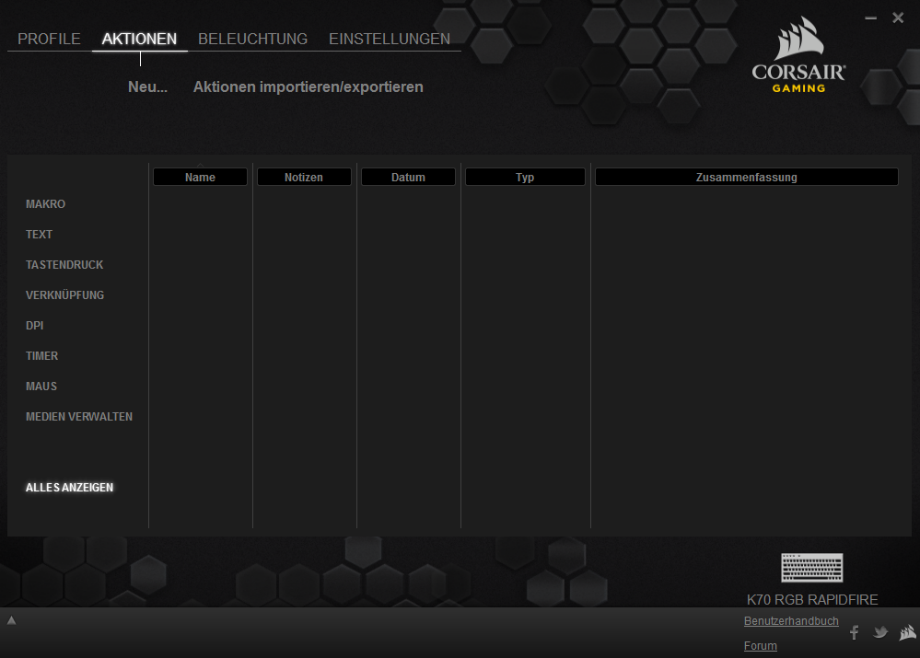The width and height of the screenshot is (920, 658).
Task: Show DPI actions in the list
Action: pos(35,326)
